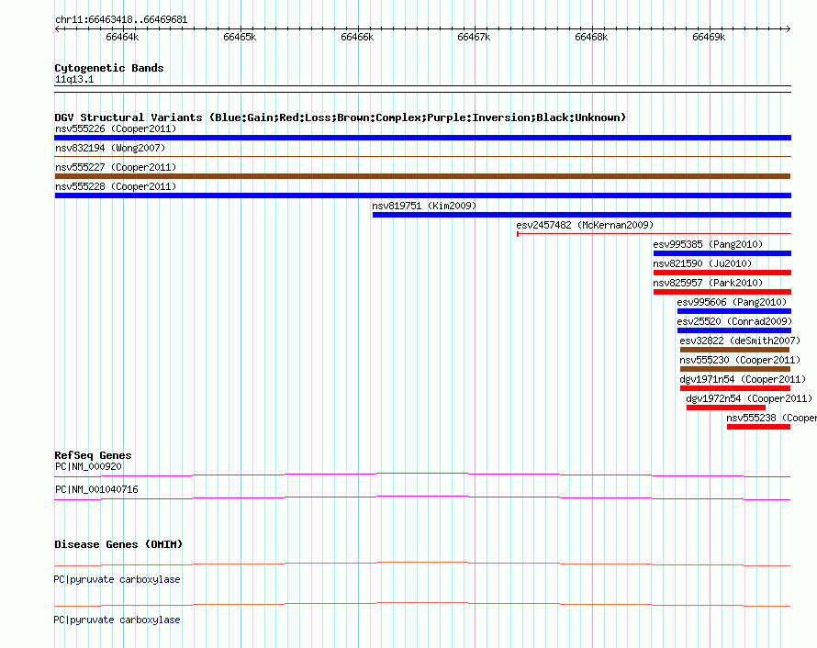Select the red loss bar under nsv825957
Screen dimensions: 817x648
[722, 292]
